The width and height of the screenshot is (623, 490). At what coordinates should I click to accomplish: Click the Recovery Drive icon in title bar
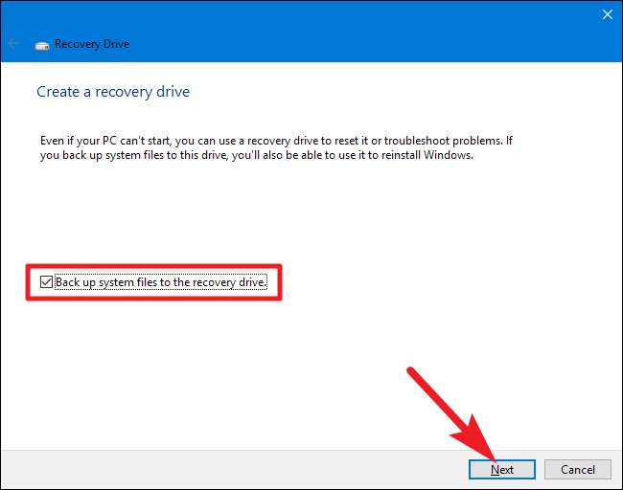[x=42, y=46]
